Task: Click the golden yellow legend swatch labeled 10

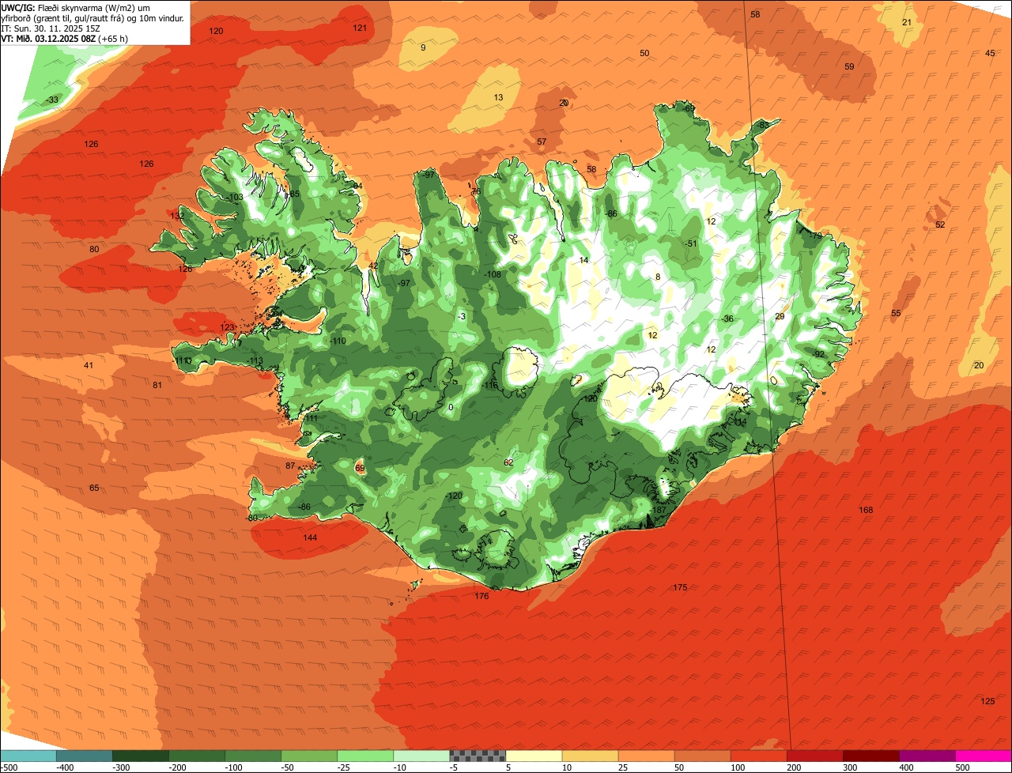Action: (x=590, y=756)
